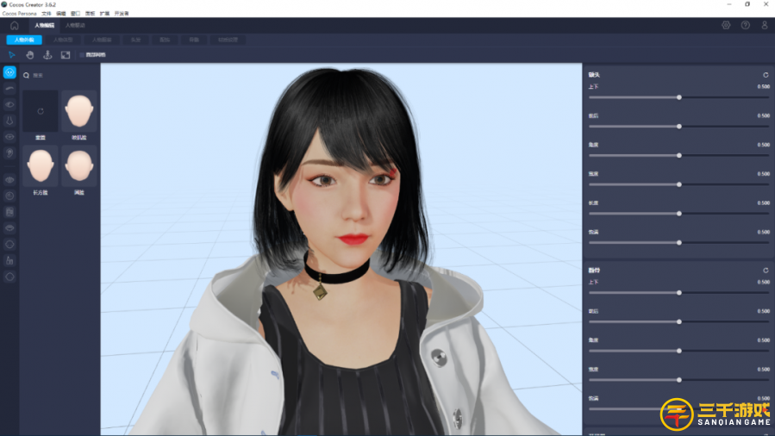The height and width of the screenshot is (436, 775).
Task: Toggle the fullscreen expand viewport icon
Action: point(66,55)
